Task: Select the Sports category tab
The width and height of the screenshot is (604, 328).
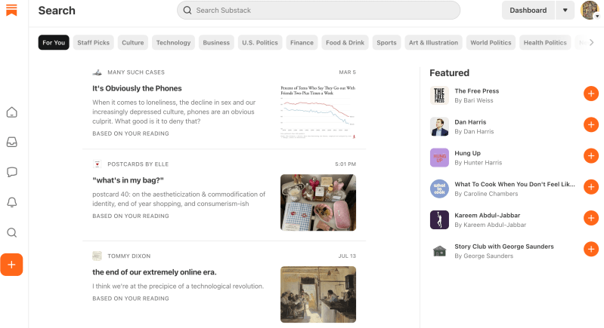Action: [386, 43]
